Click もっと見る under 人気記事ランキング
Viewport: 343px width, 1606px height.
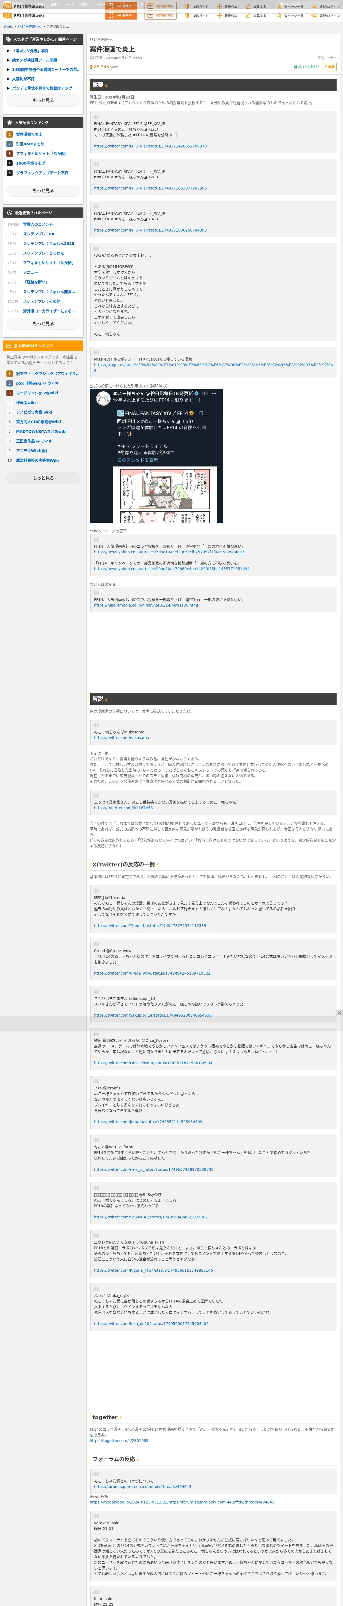click(43, 191)
